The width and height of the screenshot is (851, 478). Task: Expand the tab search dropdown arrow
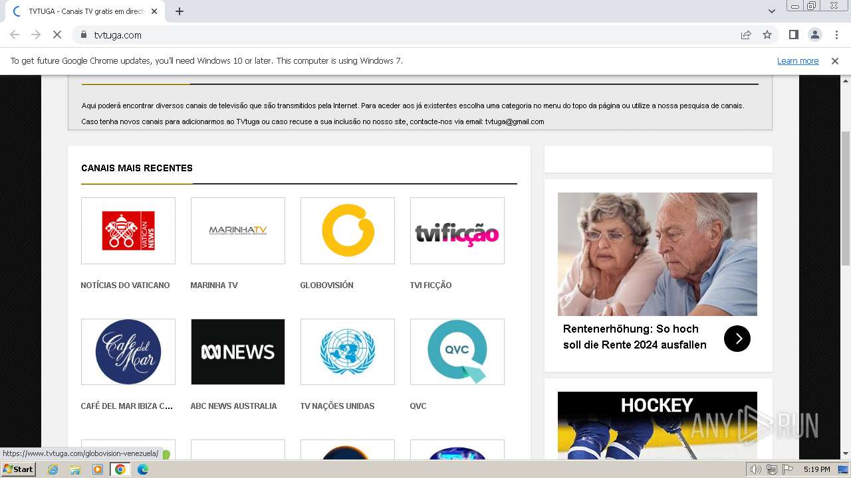(x=772, y=11)
